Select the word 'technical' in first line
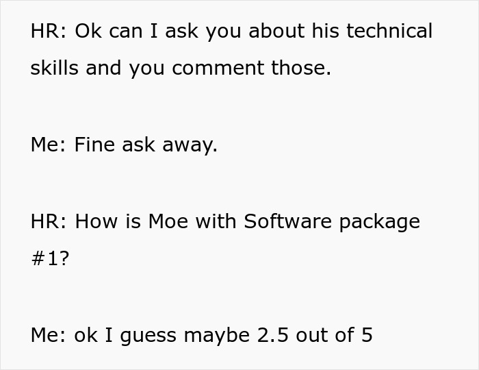479x370 pixels. click(389, 31)
